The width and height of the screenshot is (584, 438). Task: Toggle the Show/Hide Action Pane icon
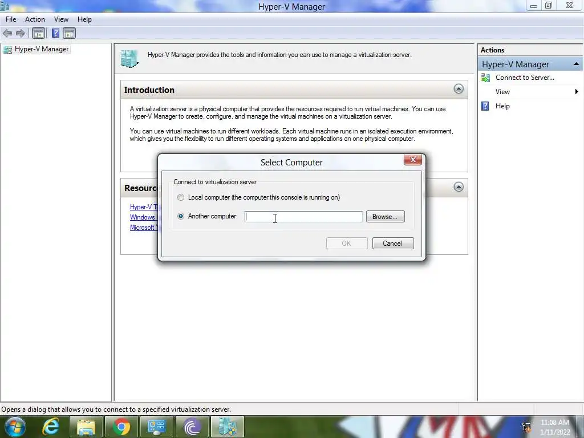69,34
